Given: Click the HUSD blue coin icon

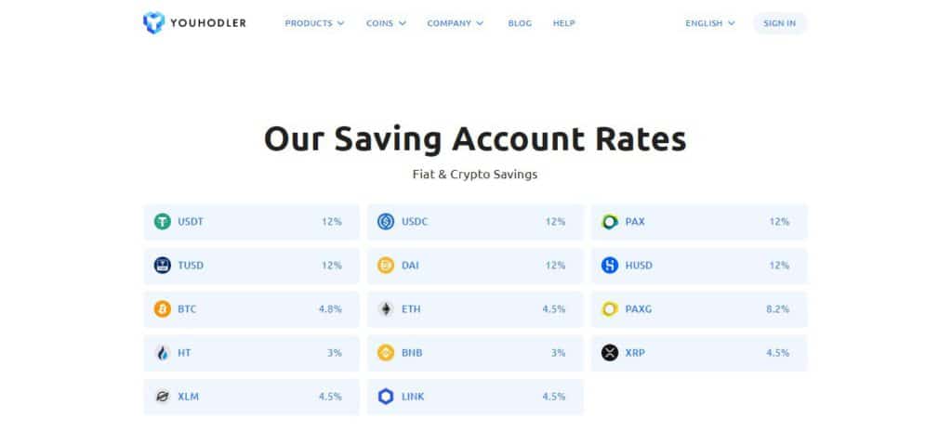Looking at the screenshot, I should pyautogui.click(x=610, y=266).
